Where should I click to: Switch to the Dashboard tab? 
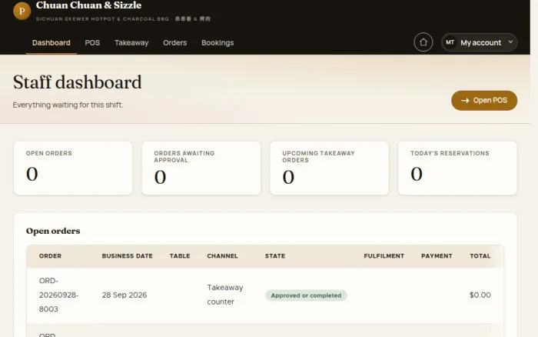(51, 43)
